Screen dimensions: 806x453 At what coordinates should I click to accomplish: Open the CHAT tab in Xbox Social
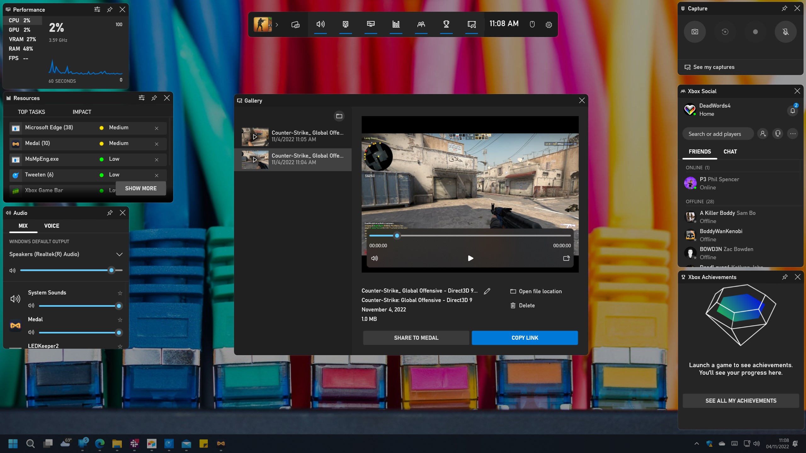click(730, 152)
